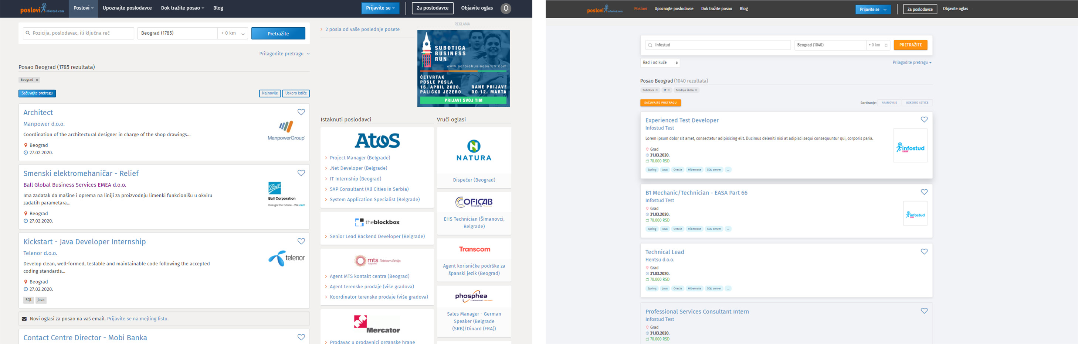
Task: Open Blog on left page menu
Action: [218, 8]
